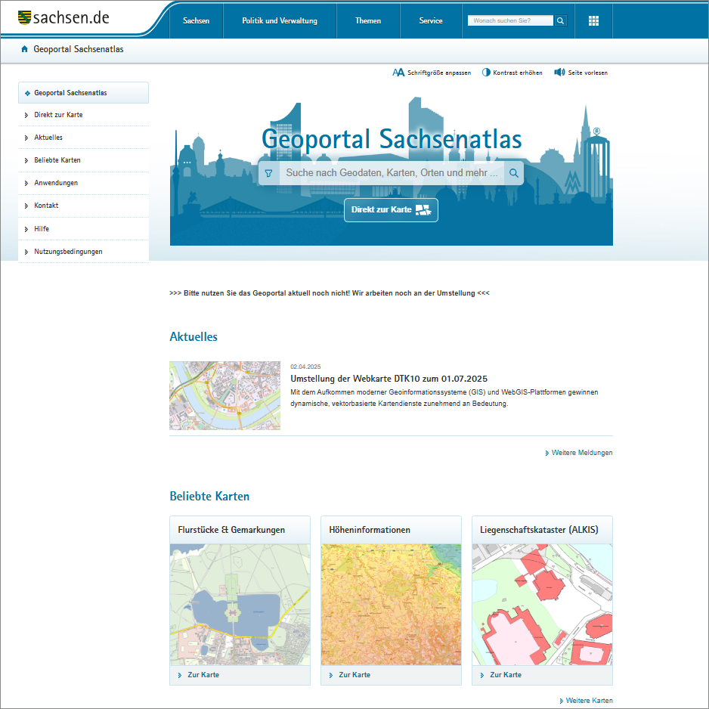Click the Flurstücke & Gemarkungen map thumbnail
The height and width of the screenshot is (709, 709).
click(x=240, y=605)
